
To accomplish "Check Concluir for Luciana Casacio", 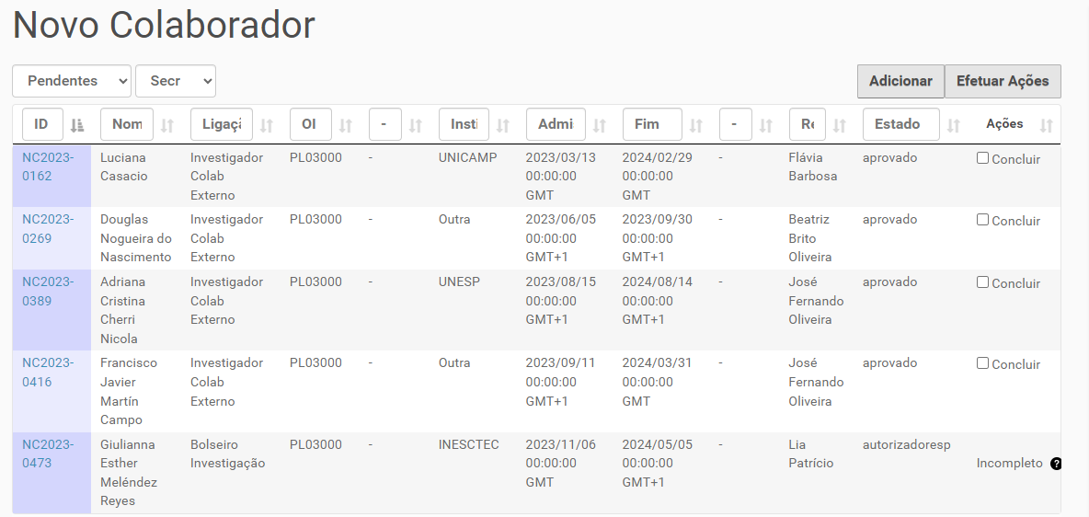I will tap(982, 158).
